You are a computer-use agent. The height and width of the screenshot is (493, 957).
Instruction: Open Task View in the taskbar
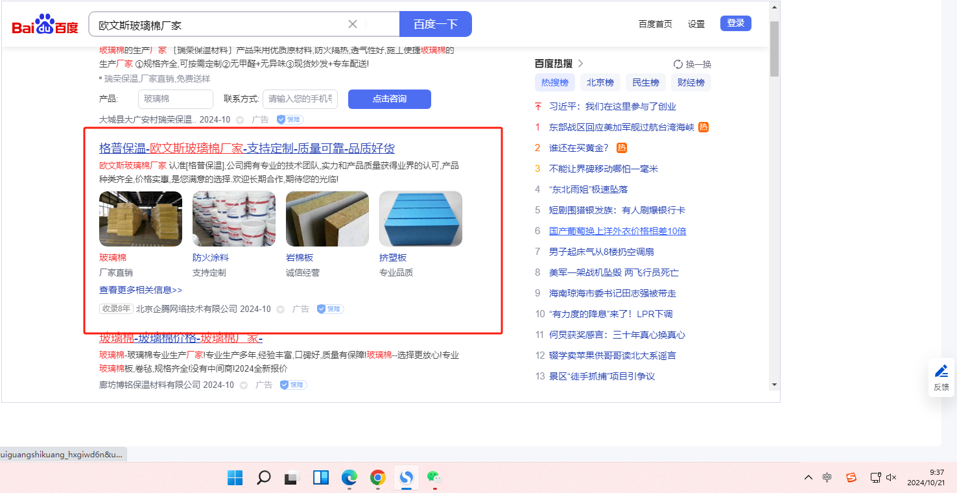tap(292, 478)
